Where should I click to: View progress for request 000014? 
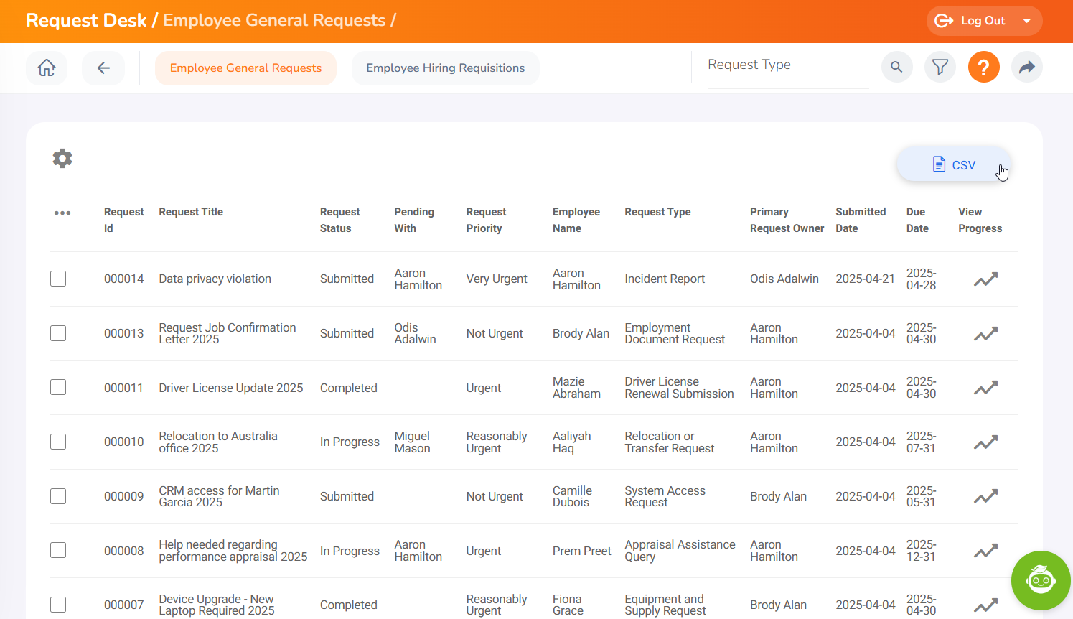click(x=985, y=279)
